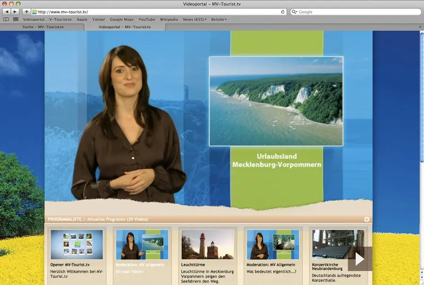The image size is (424, 285).
Task: Open the bookmarks library book icon
Action: click(6, 20)
